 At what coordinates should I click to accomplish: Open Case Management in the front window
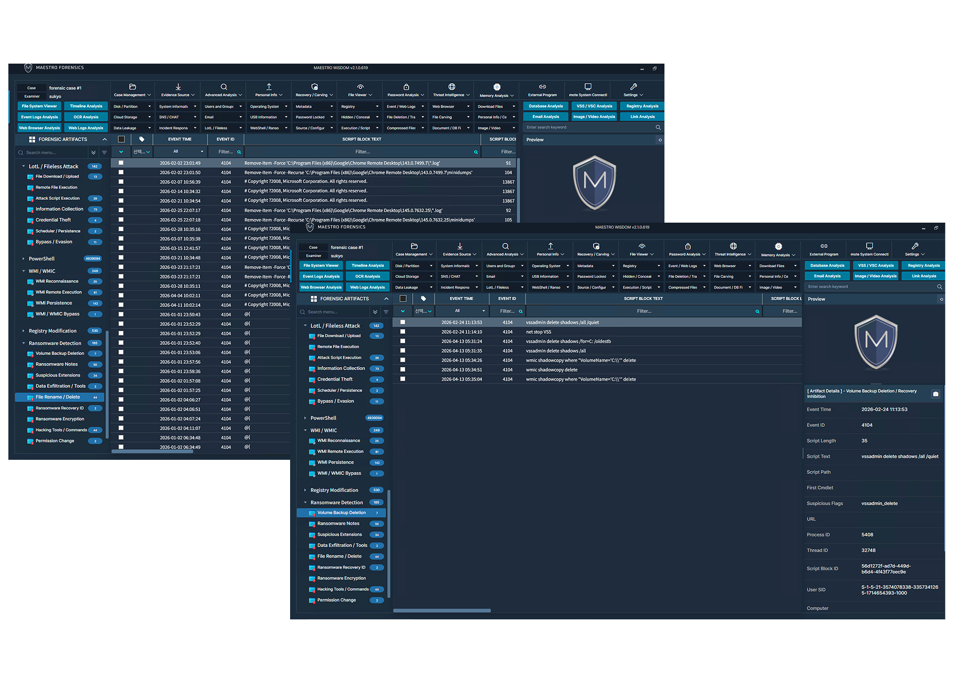tap(414, 249)
